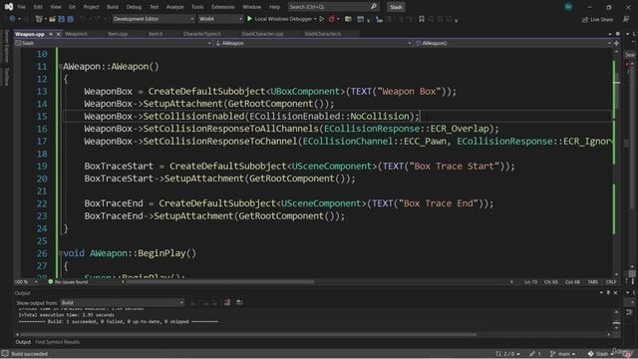Click the user account avatar icon

coord(568,7)
